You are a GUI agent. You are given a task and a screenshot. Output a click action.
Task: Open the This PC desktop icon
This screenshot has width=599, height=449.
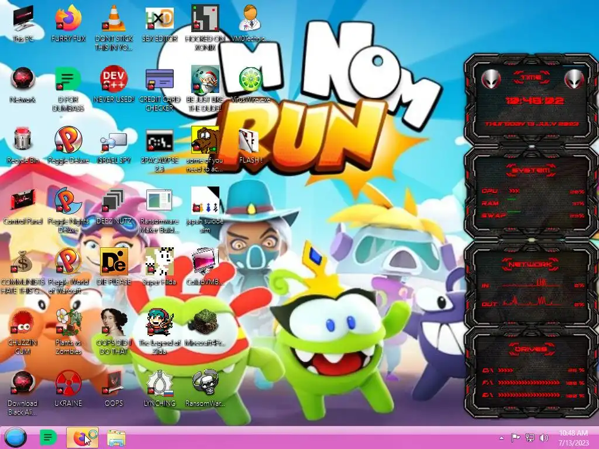coord(23,19)
